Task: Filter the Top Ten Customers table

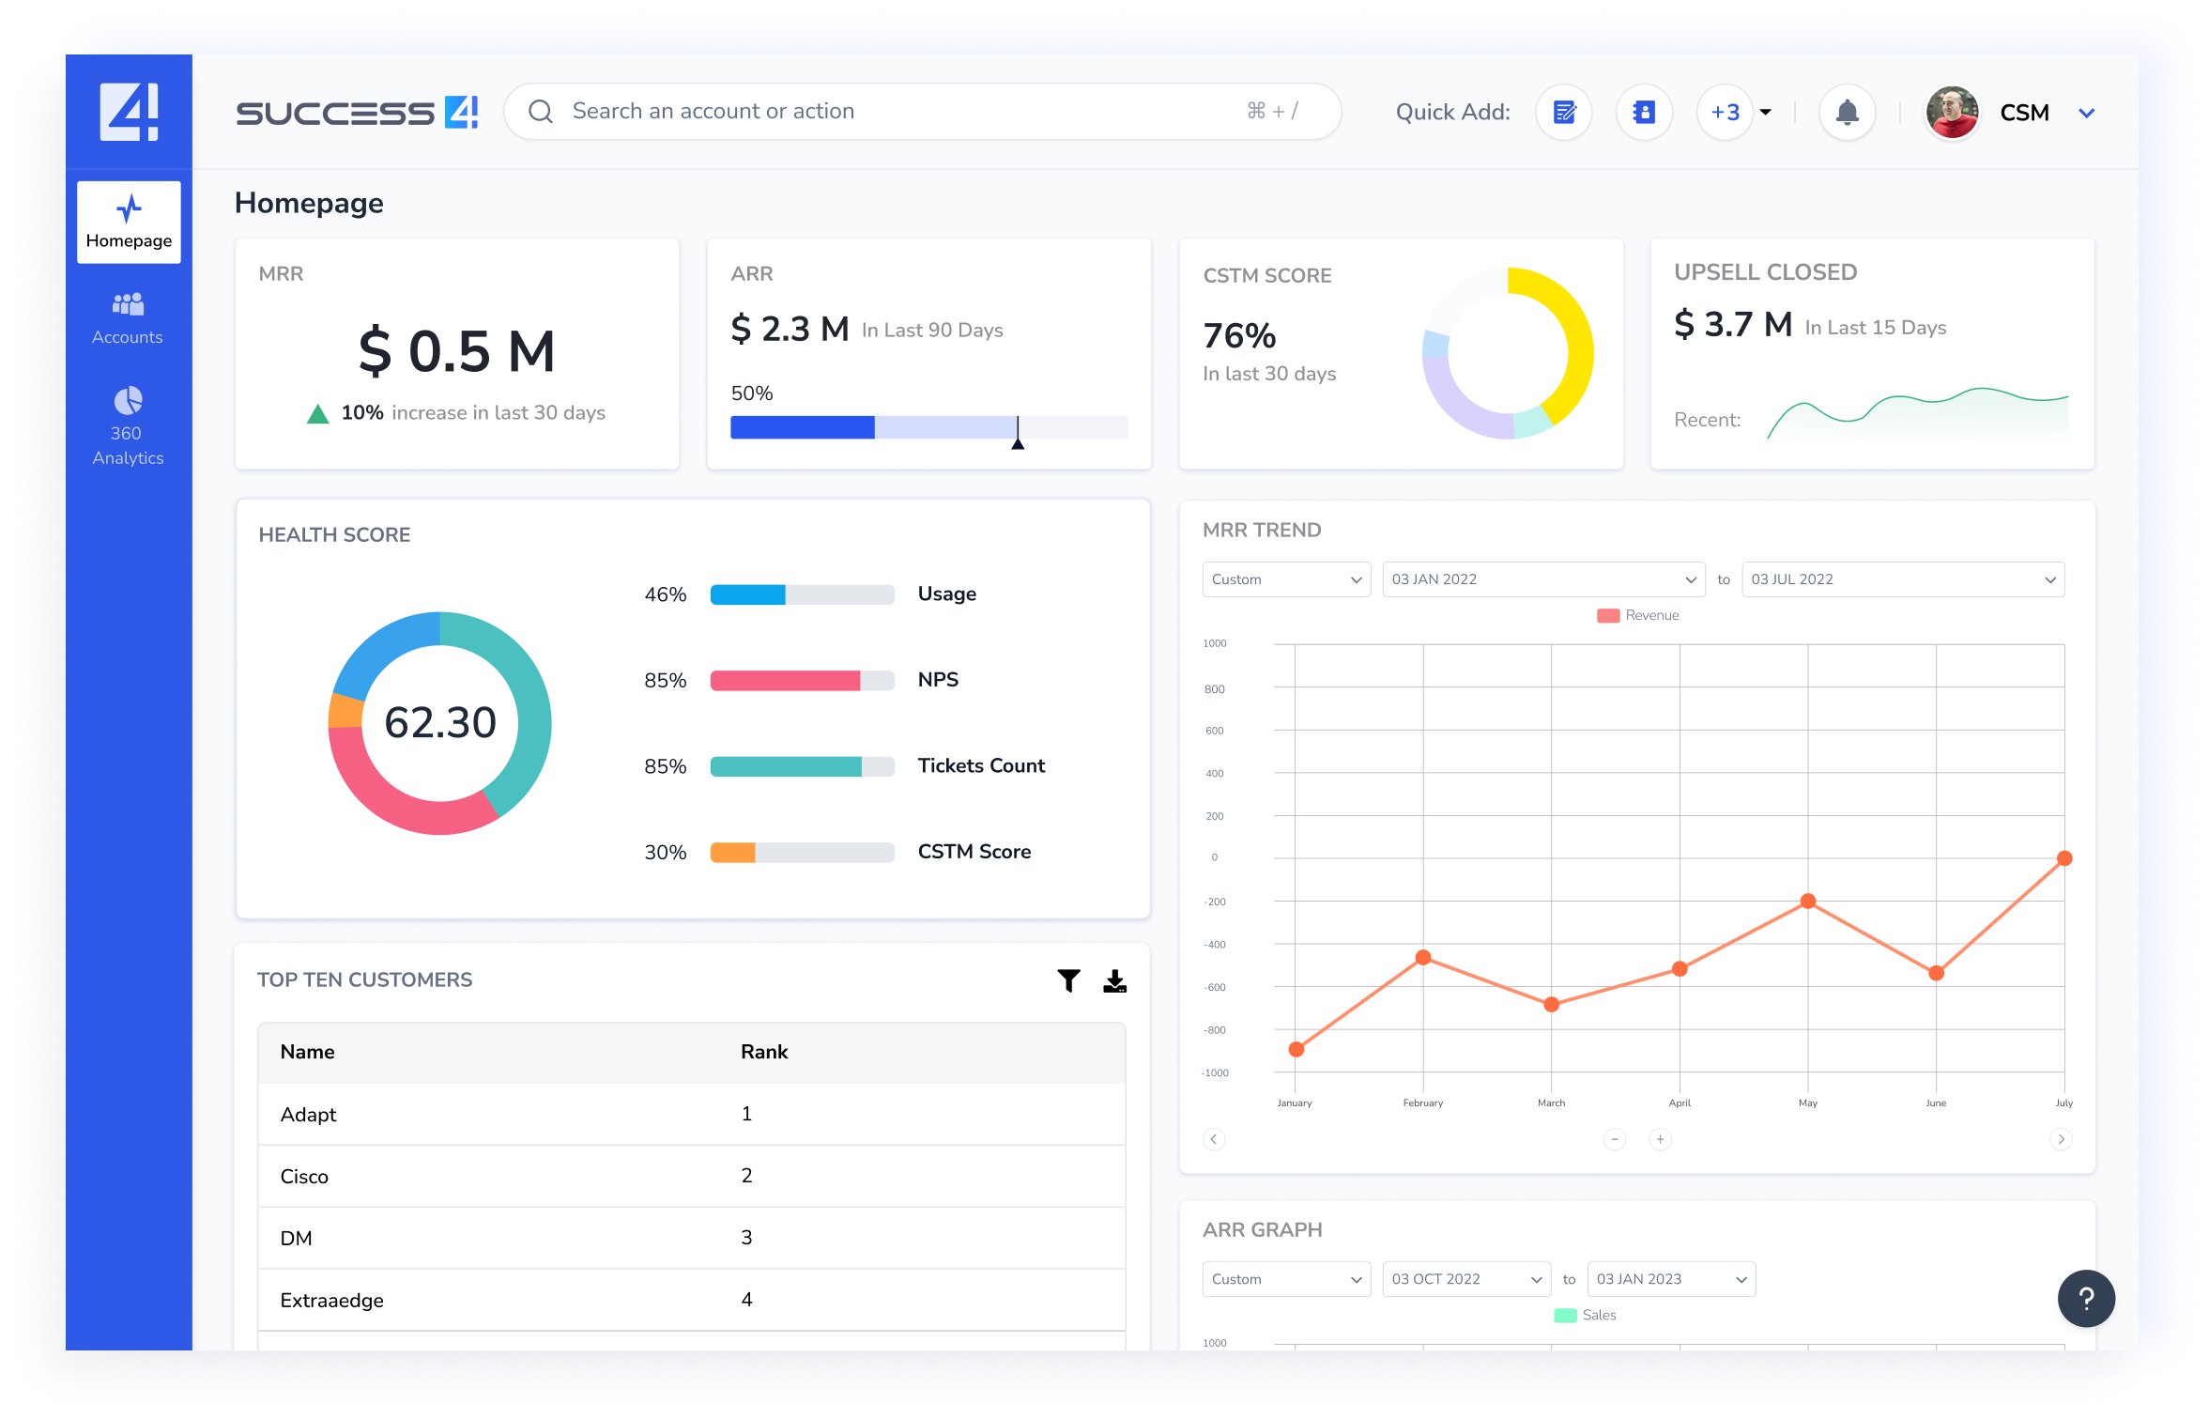Action: tap(1068, 980)
